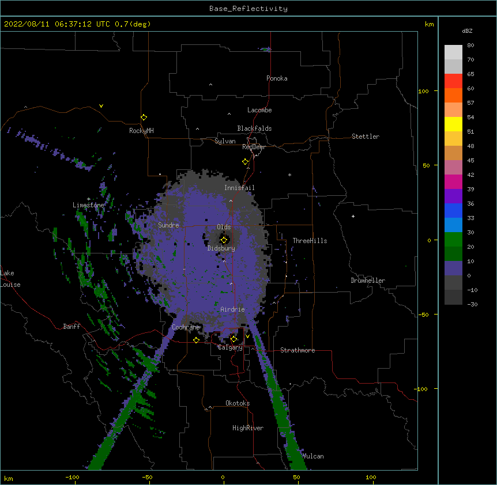Screen dimensions: 497x485
Task: Click the yellow 51-54 dBZ legend swatch
Action: click(x=453, y=124)
